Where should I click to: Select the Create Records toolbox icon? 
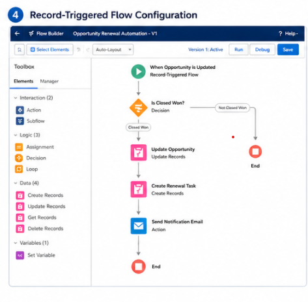[x=20, y=195]
